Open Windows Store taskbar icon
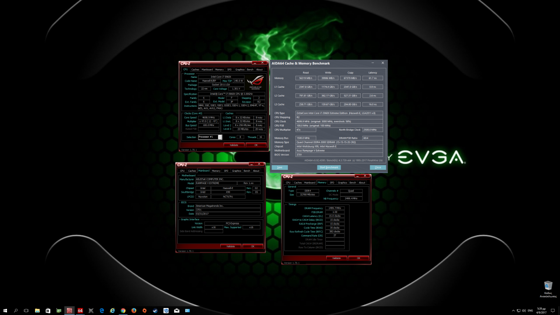560x315 pixels. [x=48, y=310]
